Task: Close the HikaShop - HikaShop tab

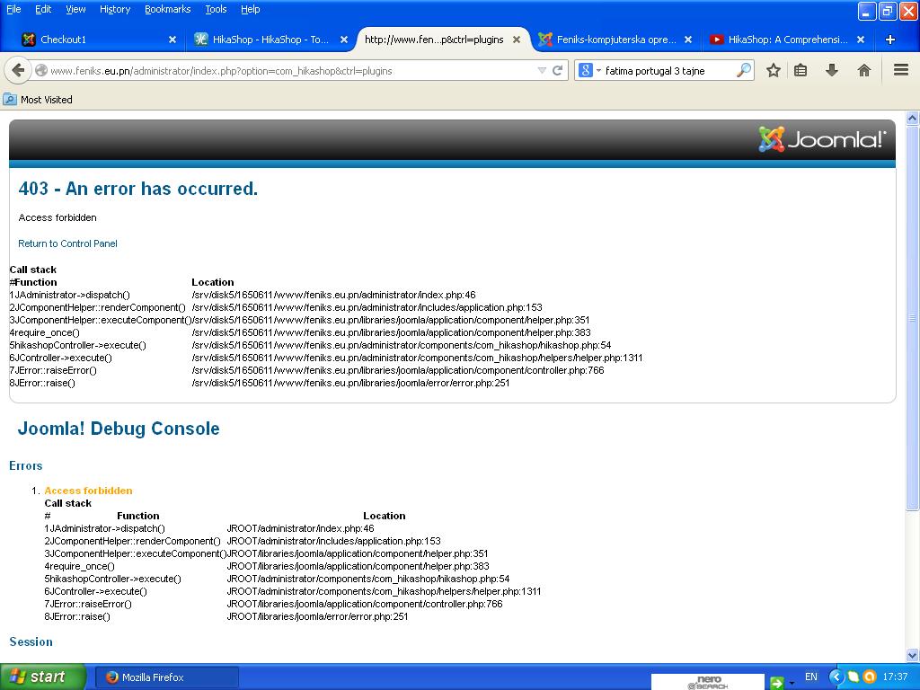Action: (344, 40)
